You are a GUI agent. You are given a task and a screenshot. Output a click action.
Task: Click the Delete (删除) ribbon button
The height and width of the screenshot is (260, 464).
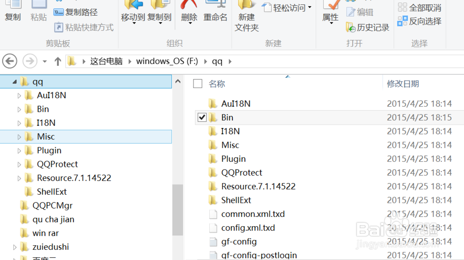(x=189, y=13)
